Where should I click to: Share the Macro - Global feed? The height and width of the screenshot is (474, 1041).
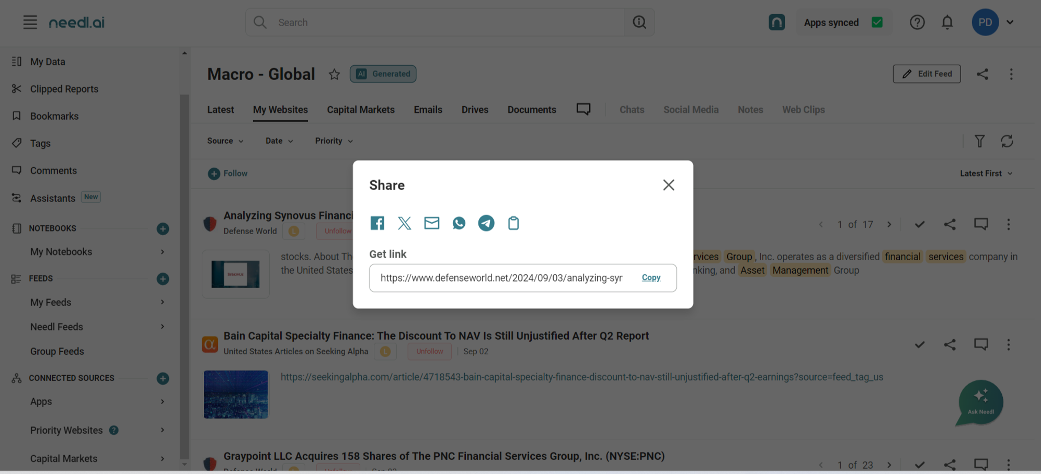tap(982, 74)
